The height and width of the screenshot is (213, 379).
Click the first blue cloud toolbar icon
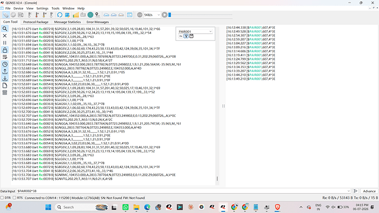click(x=107, y=15)
